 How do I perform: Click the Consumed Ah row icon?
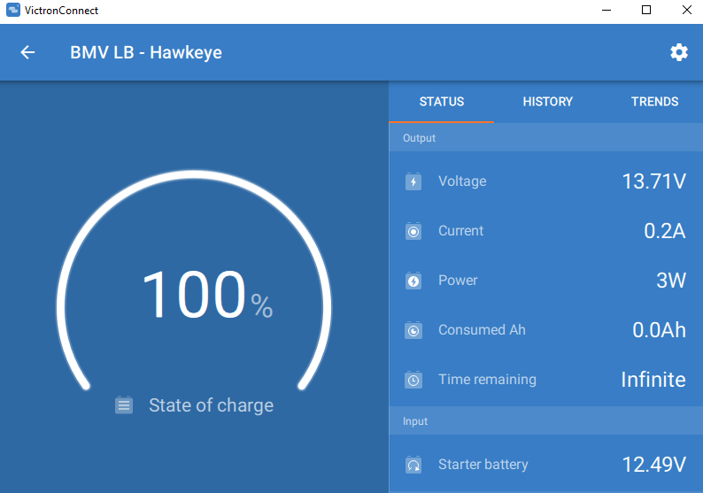tap(413, 330)
